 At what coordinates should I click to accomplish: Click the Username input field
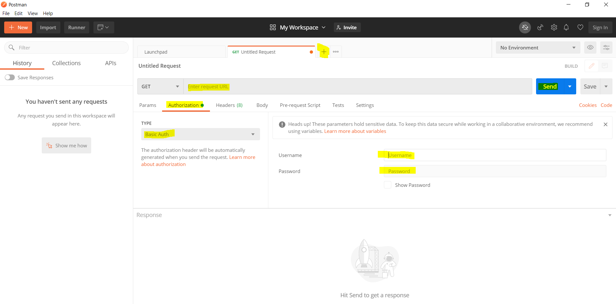click(495, 155)
